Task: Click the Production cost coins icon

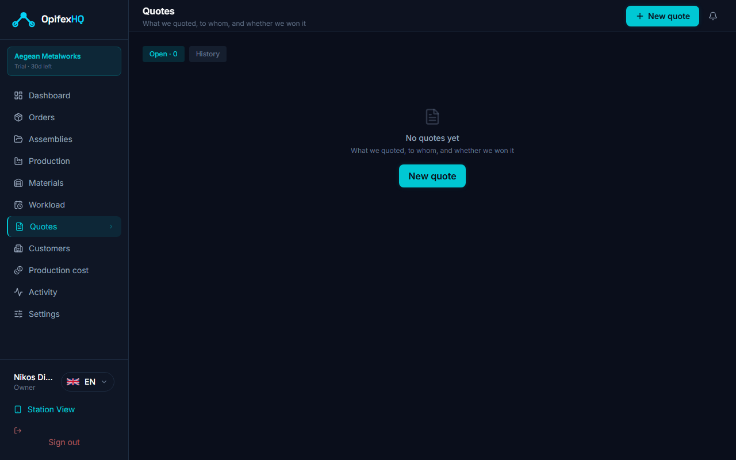Action: 18,270
